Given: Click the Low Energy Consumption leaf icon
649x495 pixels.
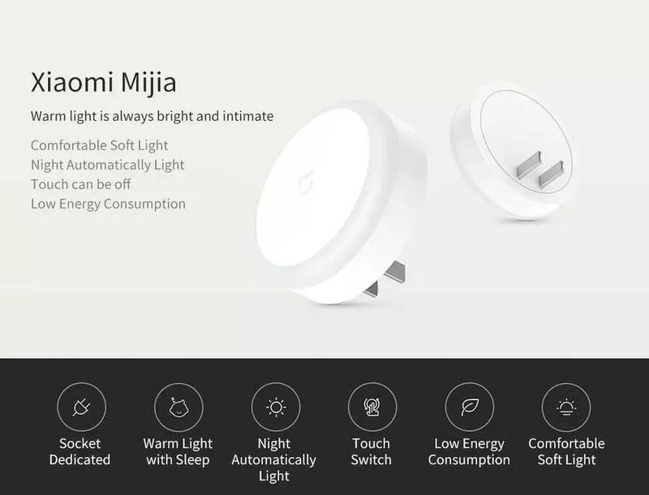Looking at the screenshot, I should pyautogui.click(x=470, y=407).
